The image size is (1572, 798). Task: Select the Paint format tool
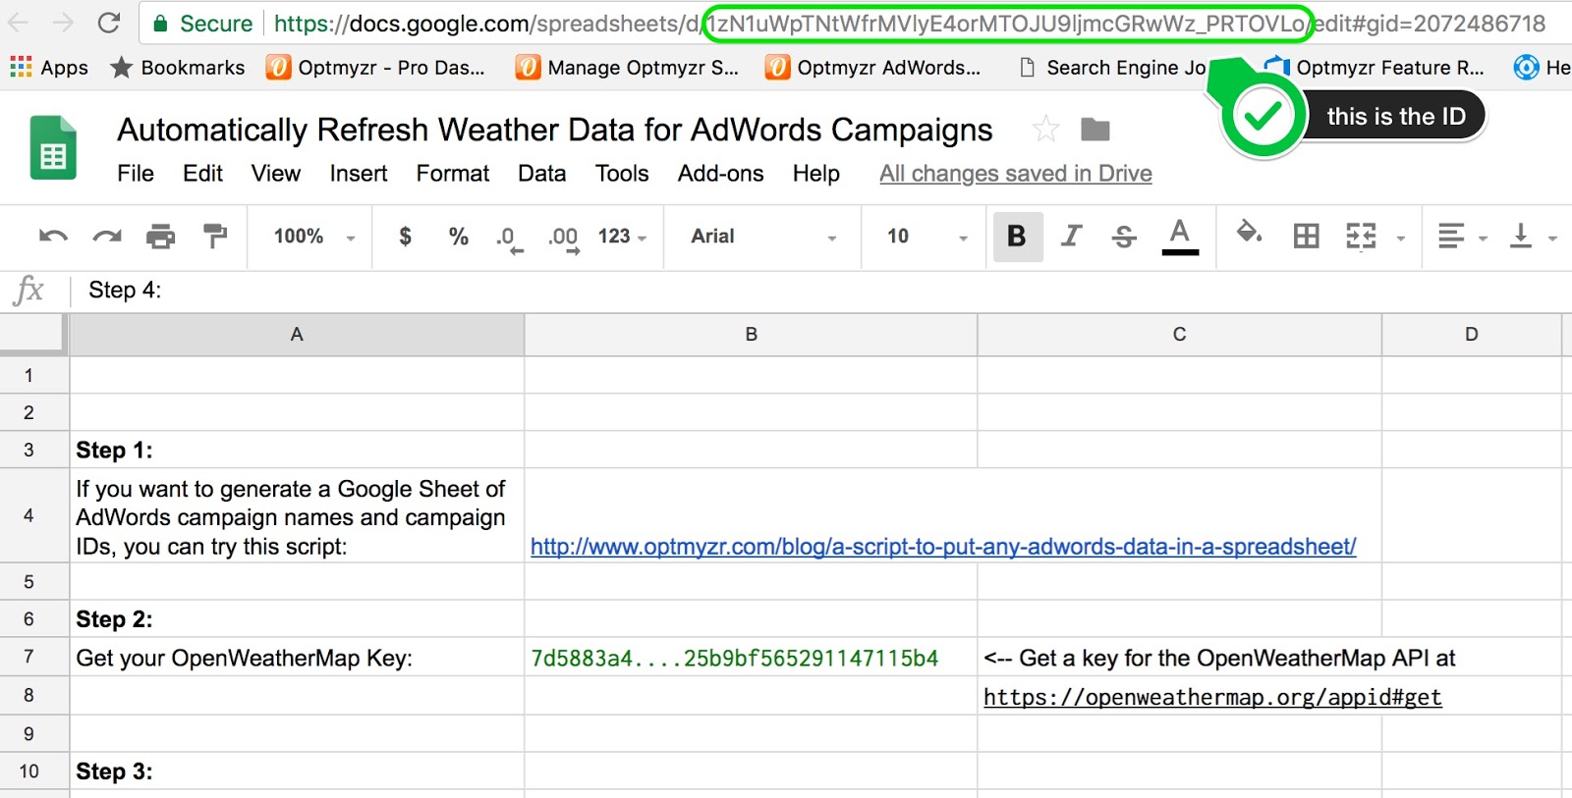215,237
